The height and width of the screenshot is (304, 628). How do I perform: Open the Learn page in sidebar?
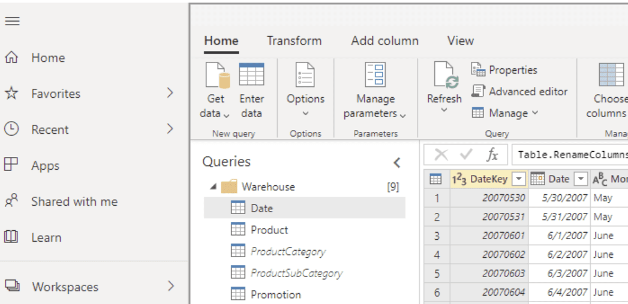click(46, 237)
